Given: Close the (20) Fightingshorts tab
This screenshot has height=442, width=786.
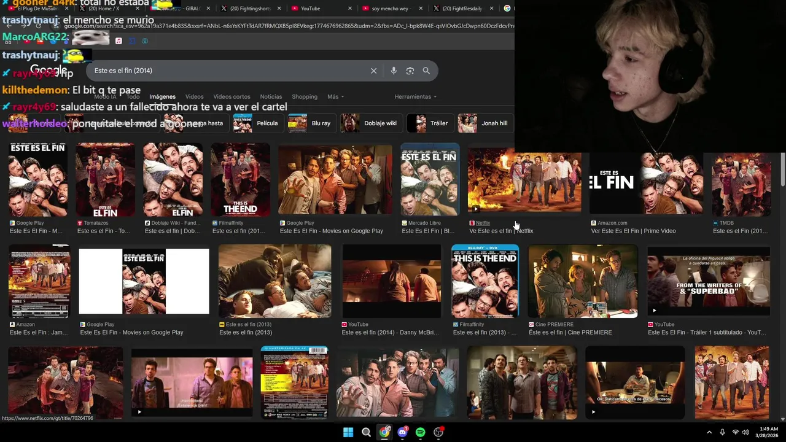Looking at the screenshot, I should tap(279, 9).
